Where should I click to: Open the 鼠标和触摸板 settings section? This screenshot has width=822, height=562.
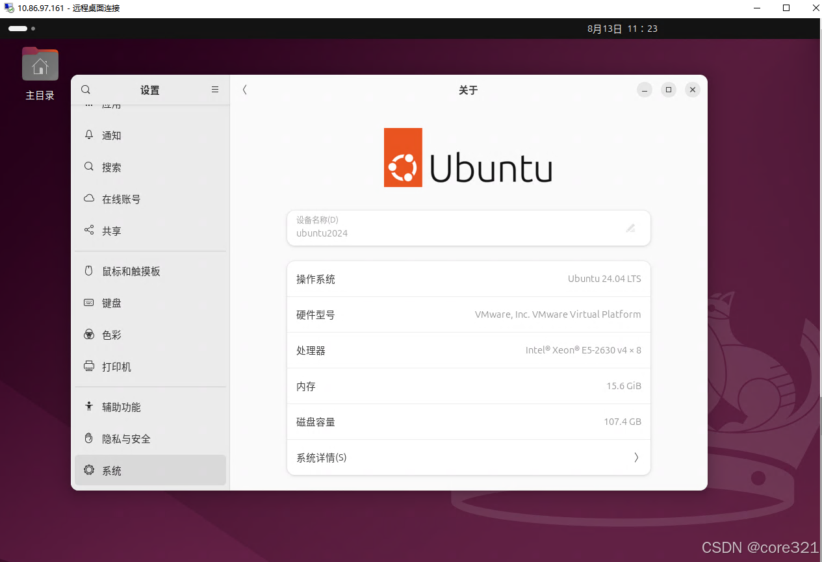150,271
